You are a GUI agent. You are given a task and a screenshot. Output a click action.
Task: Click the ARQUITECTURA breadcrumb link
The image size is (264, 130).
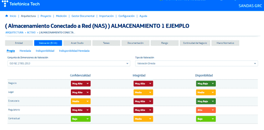(x=15, y=33)
